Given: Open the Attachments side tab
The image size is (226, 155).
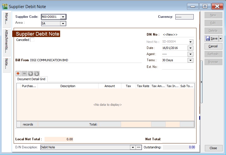Looking at the screenshot, I should pyautogui.click(x=6, y=42).
